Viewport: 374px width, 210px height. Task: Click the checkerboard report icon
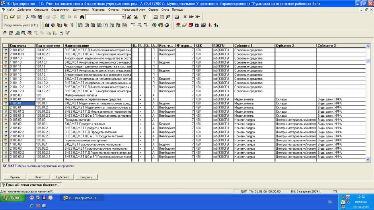pos(93,25)
